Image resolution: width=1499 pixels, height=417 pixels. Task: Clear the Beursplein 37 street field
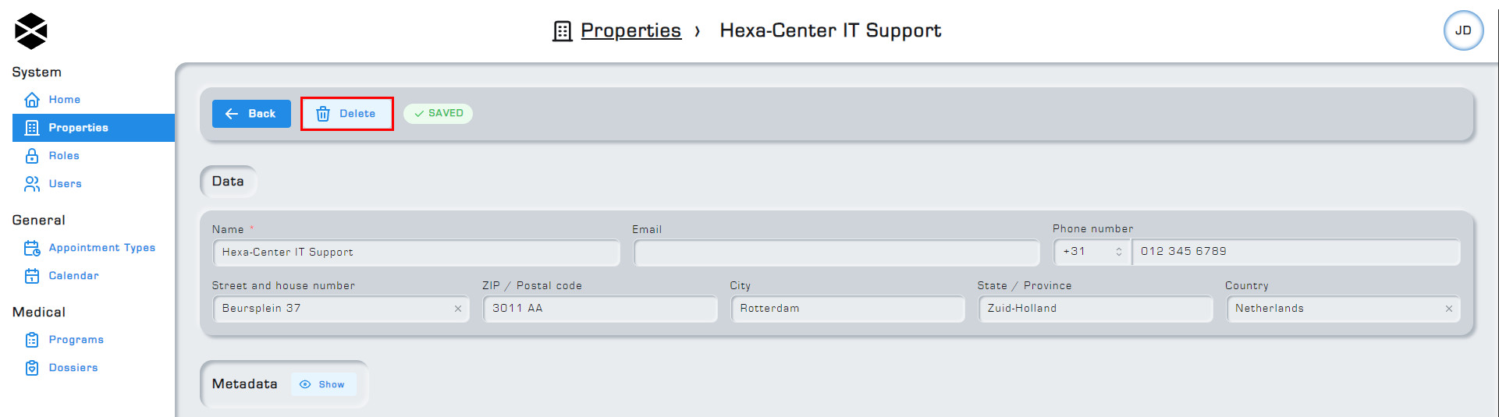[x=458, y=309]
